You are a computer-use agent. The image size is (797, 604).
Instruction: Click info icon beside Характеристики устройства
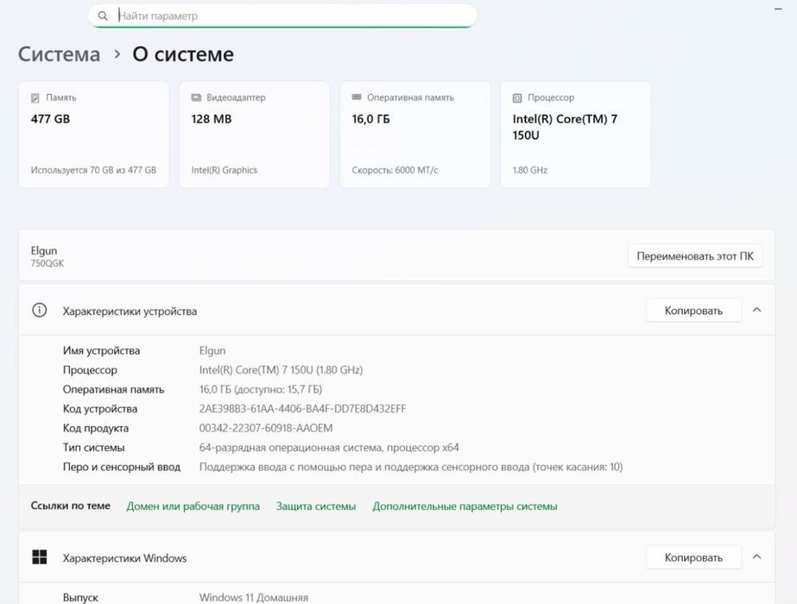click(x=39, y=311)
